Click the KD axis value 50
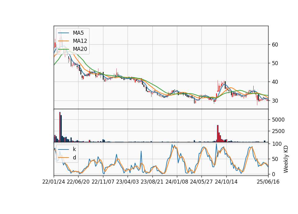Screen dimensions: 298x214 point(275,159)
